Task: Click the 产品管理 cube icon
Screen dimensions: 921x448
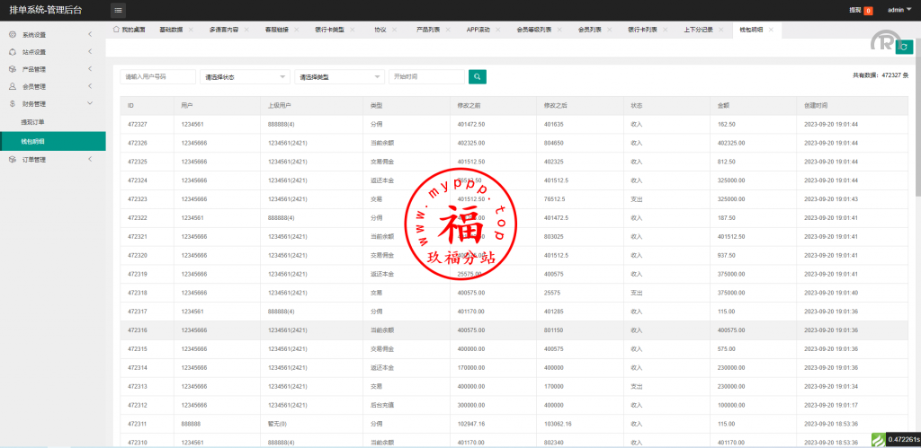Action: click(13, 69)
